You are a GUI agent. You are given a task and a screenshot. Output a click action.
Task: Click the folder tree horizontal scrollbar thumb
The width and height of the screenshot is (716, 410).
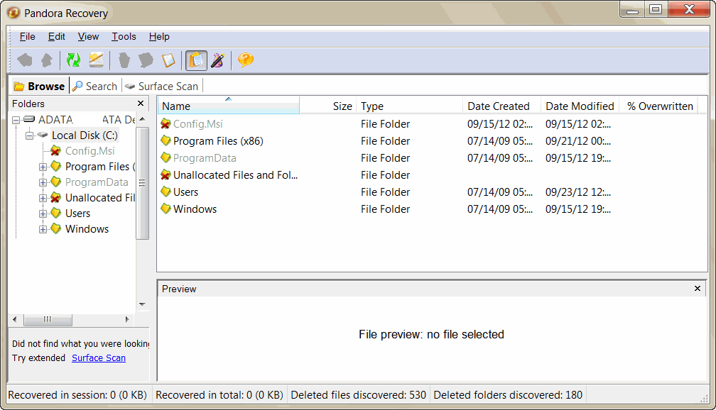point(48,320)
